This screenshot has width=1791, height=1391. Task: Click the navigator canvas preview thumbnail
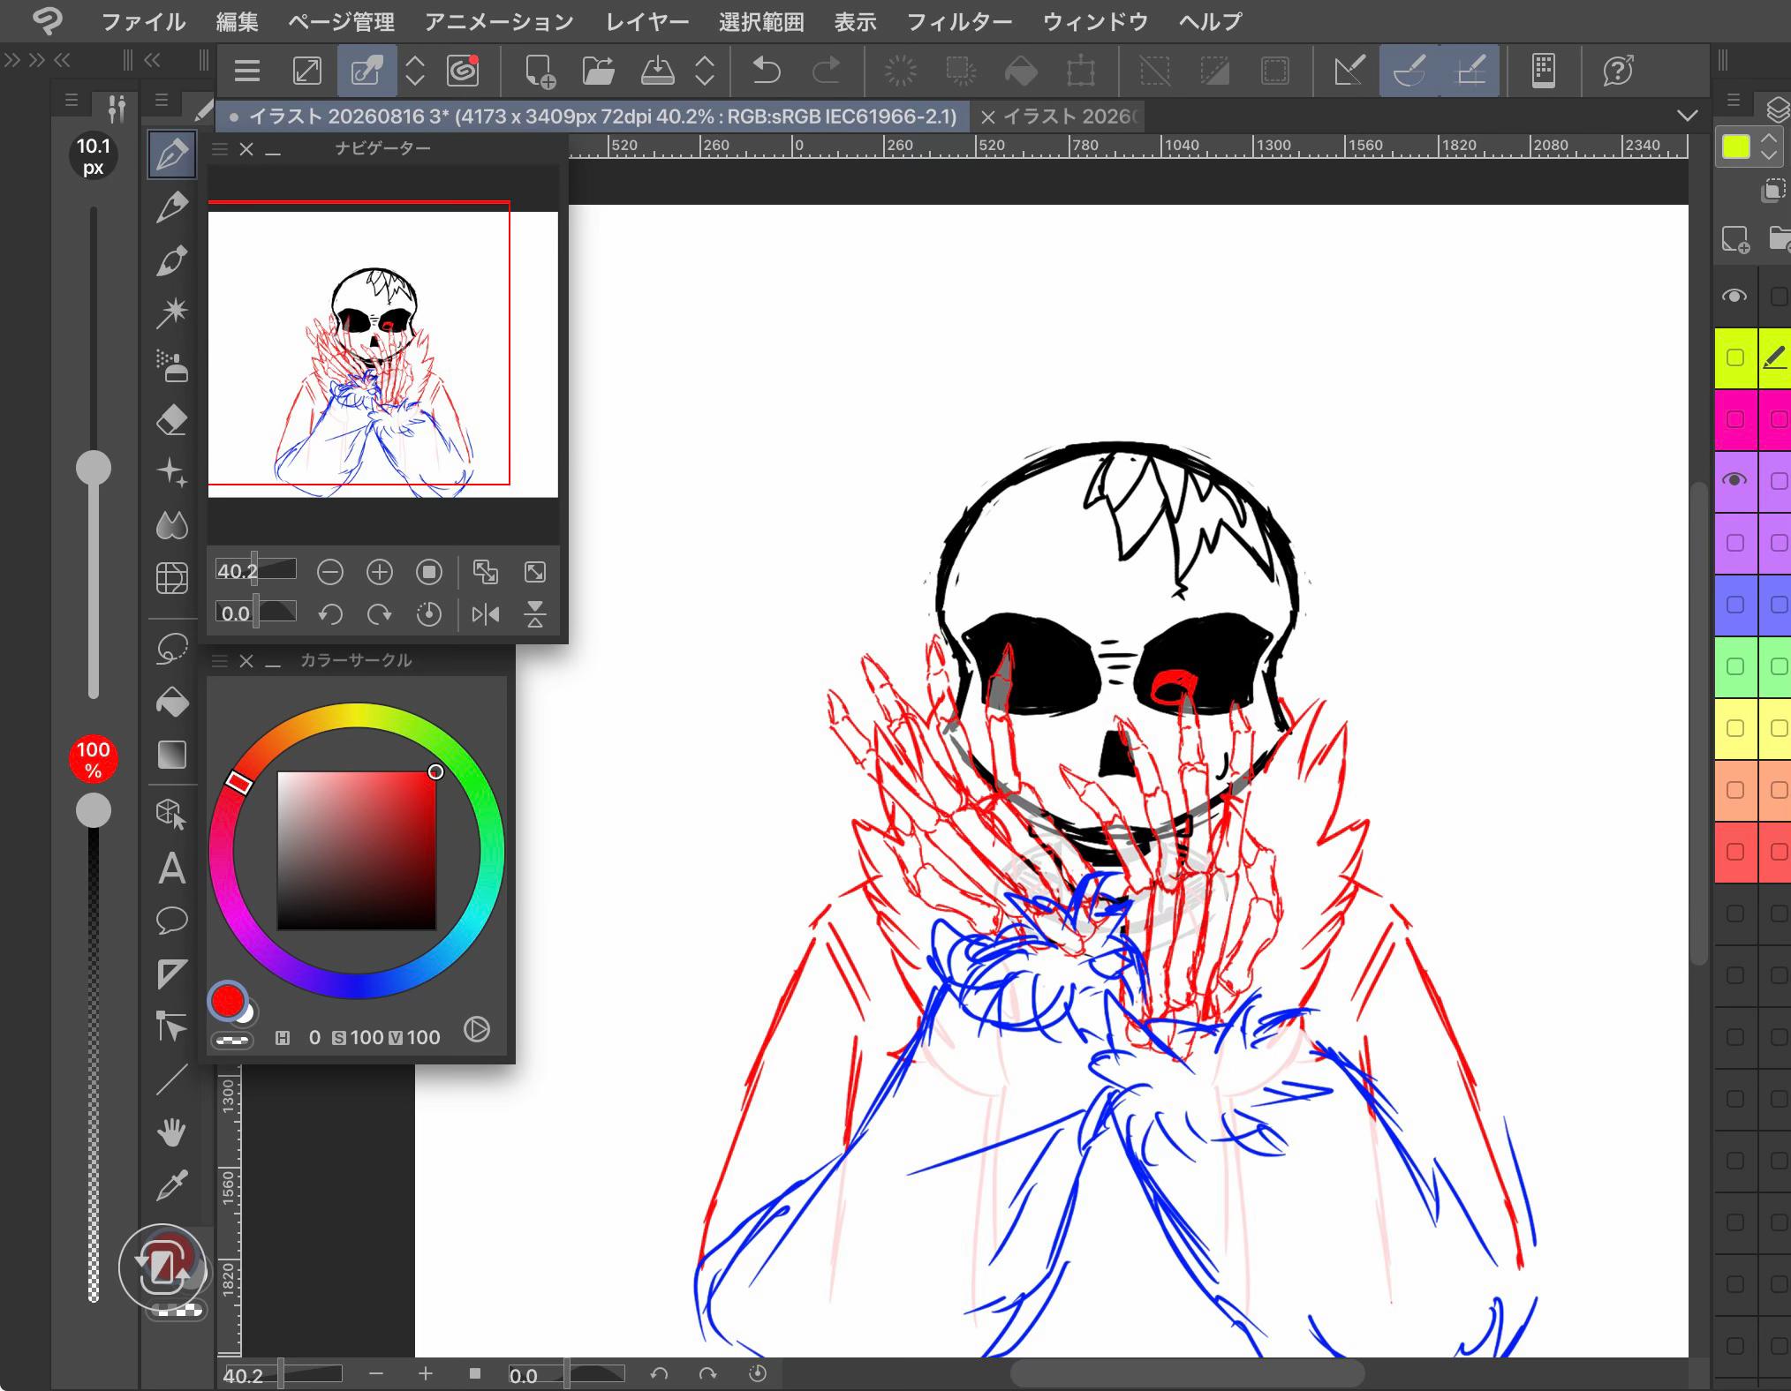383,353
